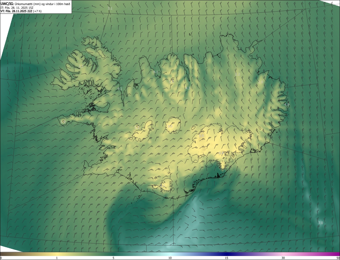Viewport: 340px width, 260px height.
Task: Click the "4.3" value label on the map
Action: (188, 88)
